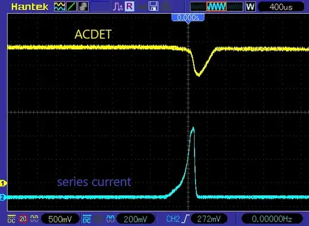Click the CH2 DC coupling icon

(87, 219)
